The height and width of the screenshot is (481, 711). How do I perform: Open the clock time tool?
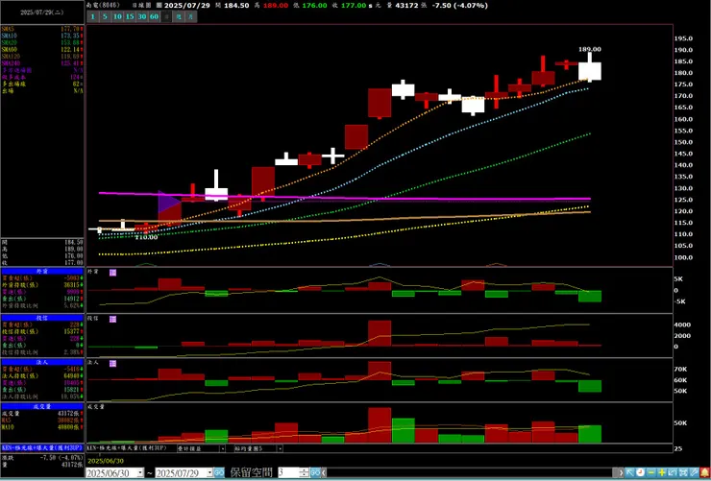[640, 472]
